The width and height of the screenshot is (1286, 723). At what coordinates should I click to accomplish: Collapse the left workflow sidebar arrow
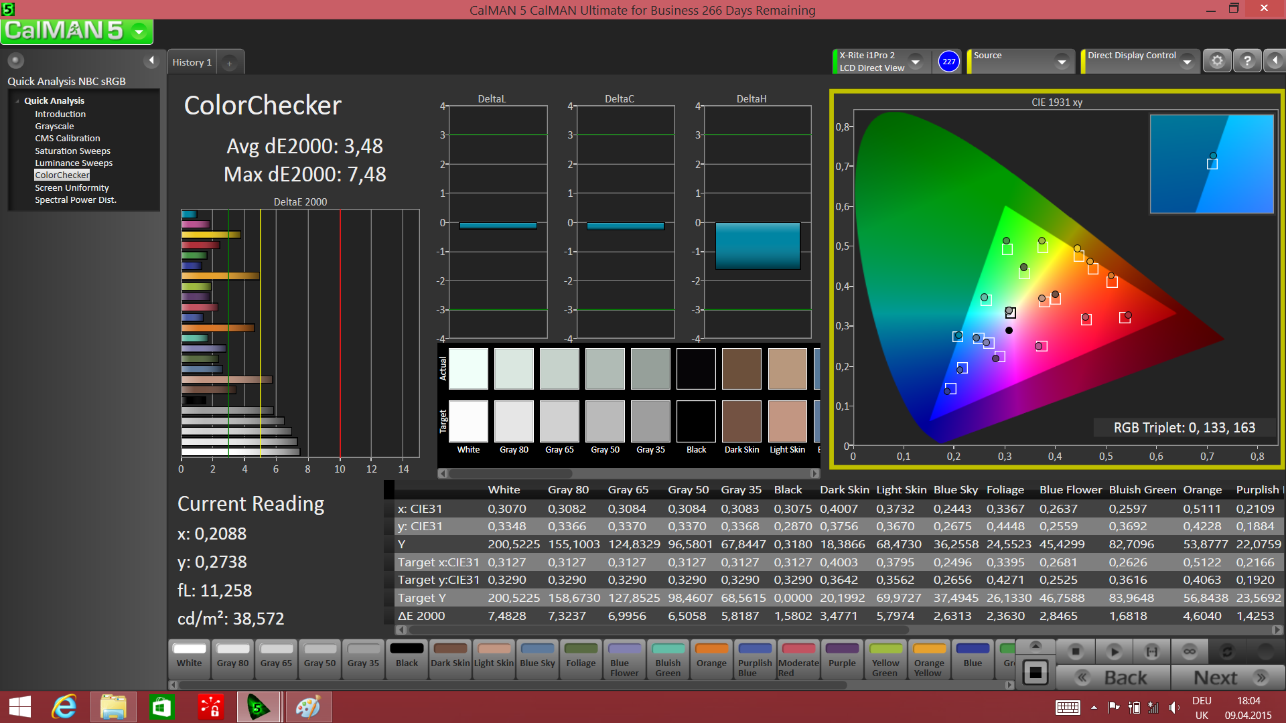151,60
